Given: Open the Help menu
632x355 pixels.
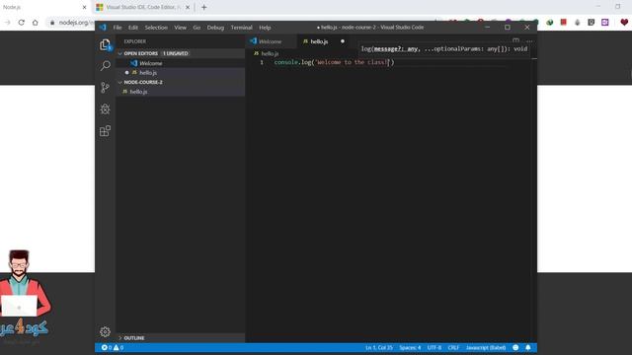Looking at the screenshot, I should click(x=265, y=28).
